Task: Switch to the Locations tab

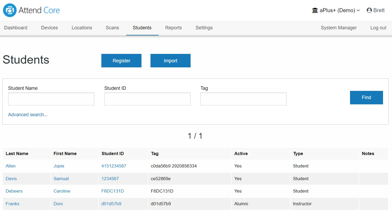Action: [x=82, y=28]
